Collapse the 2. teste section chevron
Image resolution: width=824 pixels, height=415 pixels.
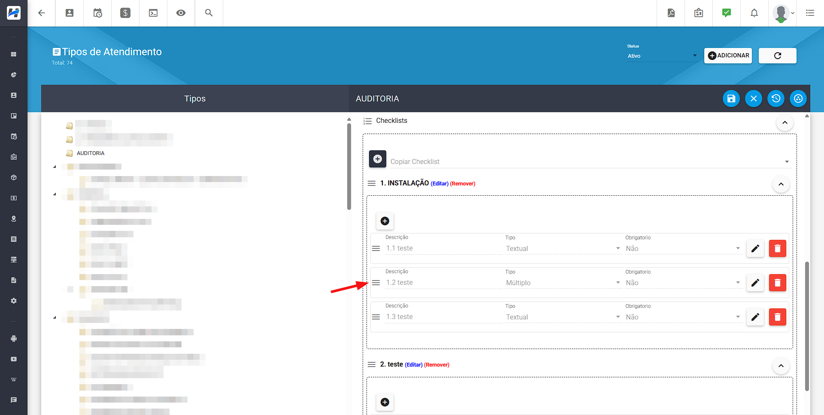pos(781,366)
